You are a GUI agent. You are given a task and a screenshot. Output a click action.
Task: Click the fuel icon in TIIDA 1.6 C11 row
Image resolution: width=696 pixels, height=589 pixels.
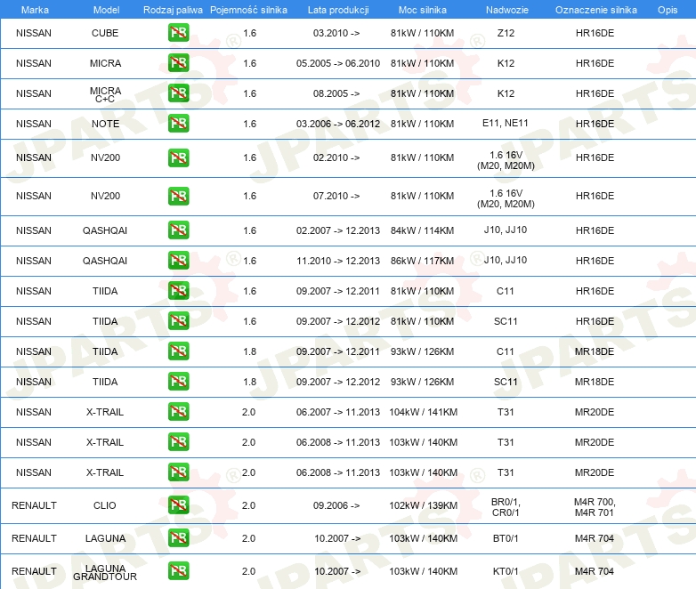178,291
